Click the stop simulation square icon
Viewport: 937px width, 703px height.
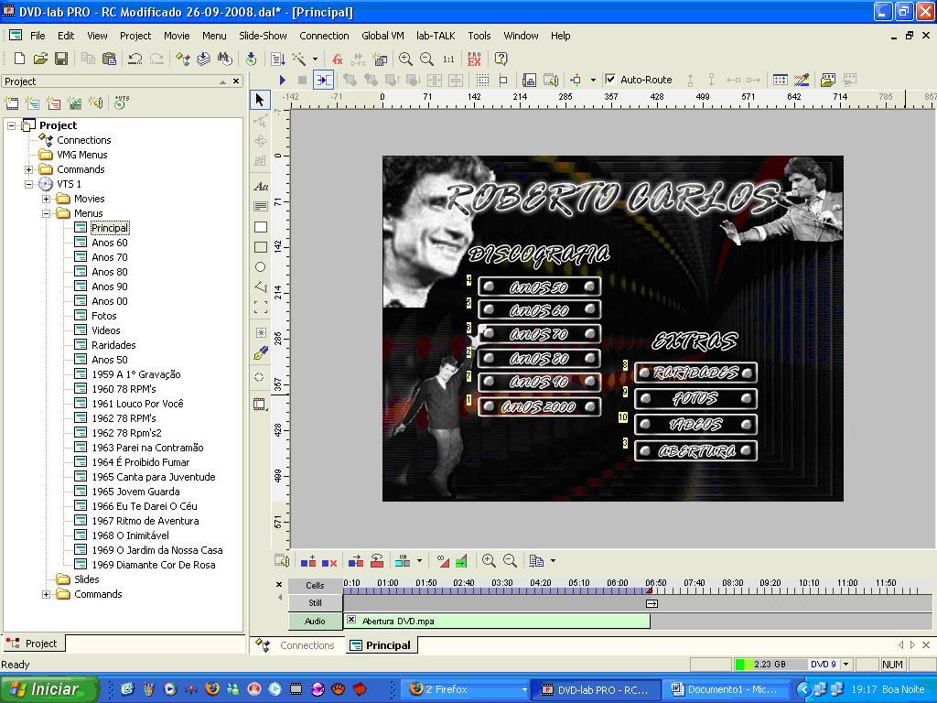tap(302, 80)
